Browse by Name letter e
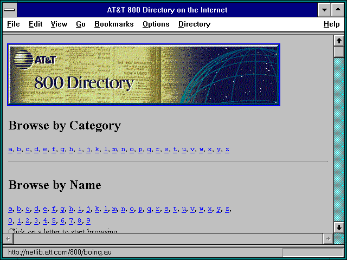 point(45,209)
